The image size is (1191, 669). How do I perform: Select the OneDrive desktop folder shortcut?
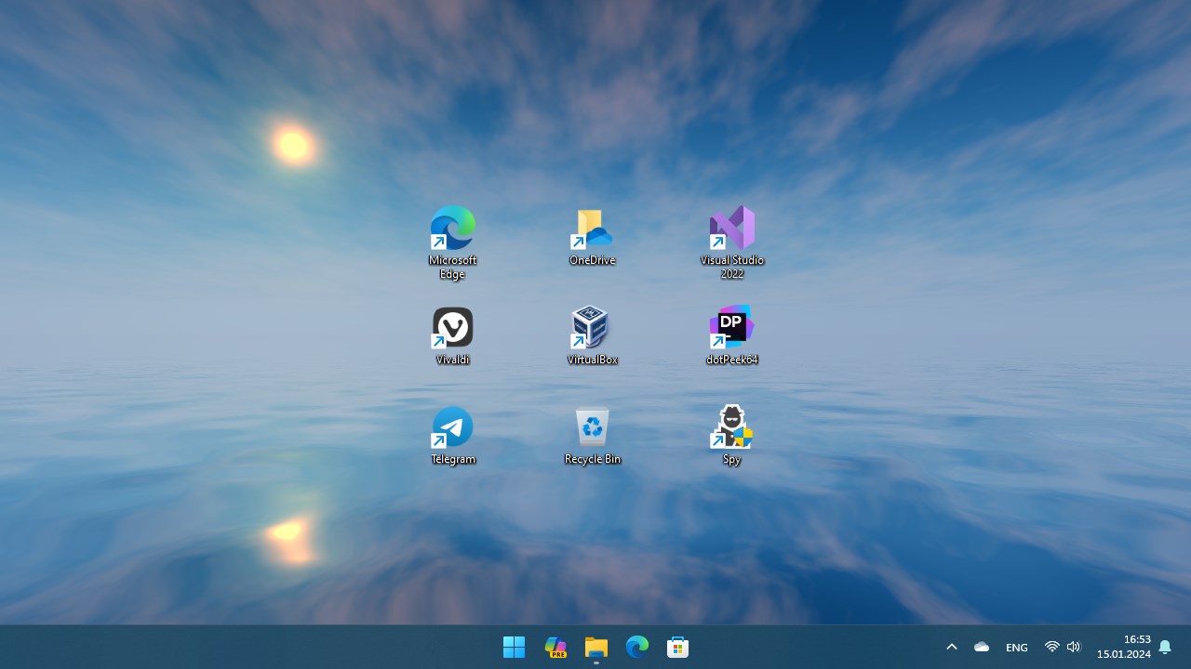(x=592, y=236)
